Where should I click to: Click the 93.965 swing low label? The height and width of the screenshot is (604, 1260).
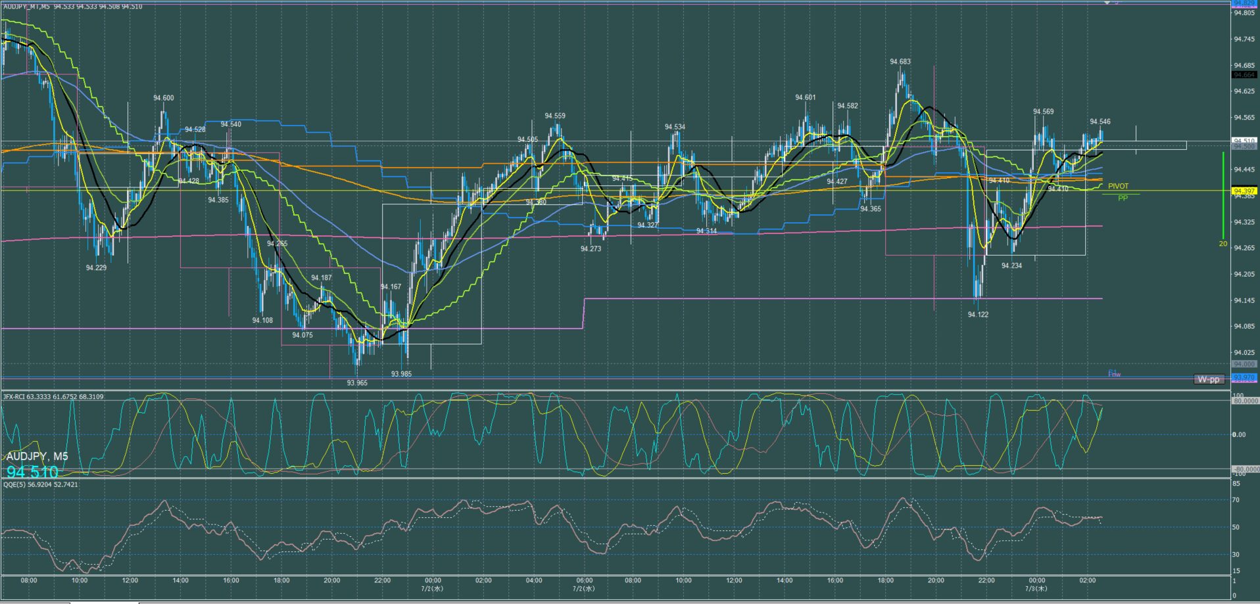[x=357, y=383]
